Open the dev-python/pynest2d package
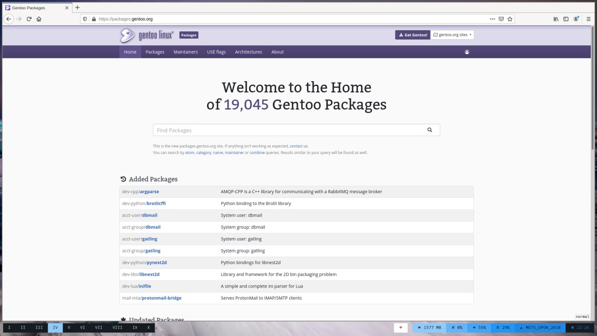Screen dimensions: 597x336 tap(144, 262)
